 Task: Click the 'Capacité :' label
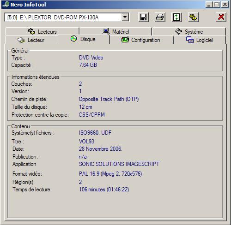point(23,65)
